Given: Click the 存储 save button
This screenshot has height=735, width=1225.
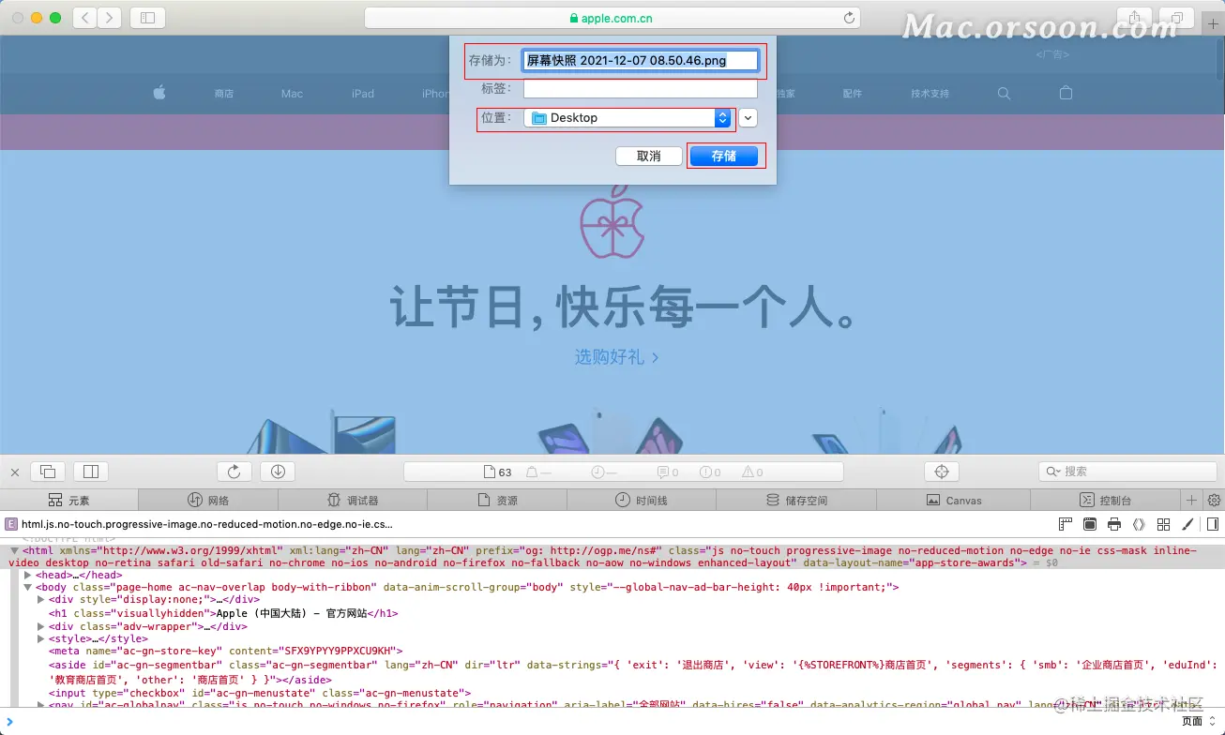Looking at the screenshot, I should point(724,157).
